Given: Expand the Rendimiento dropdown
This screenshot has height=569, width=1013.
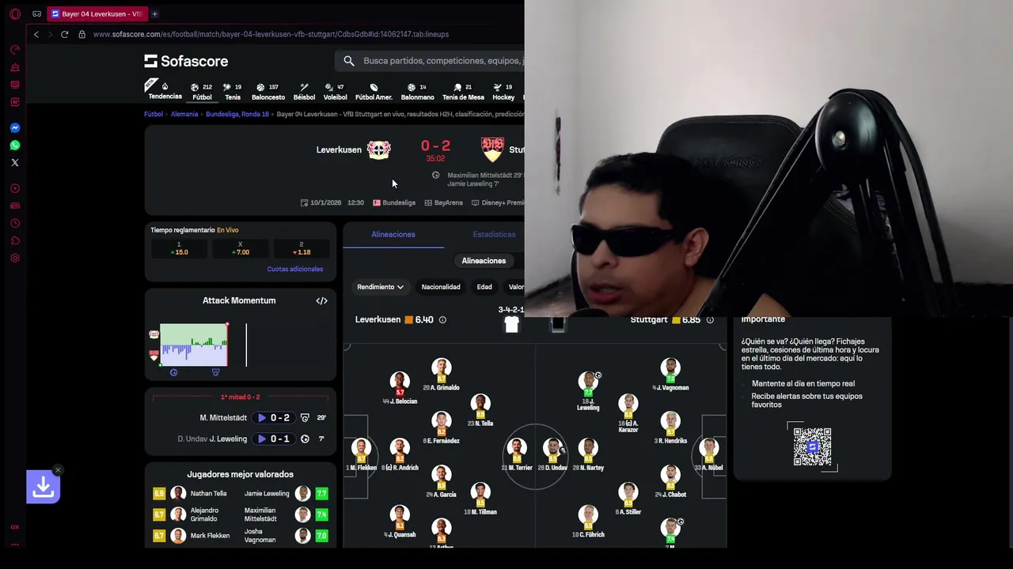Looking at the screenshot, I should 380,287.
